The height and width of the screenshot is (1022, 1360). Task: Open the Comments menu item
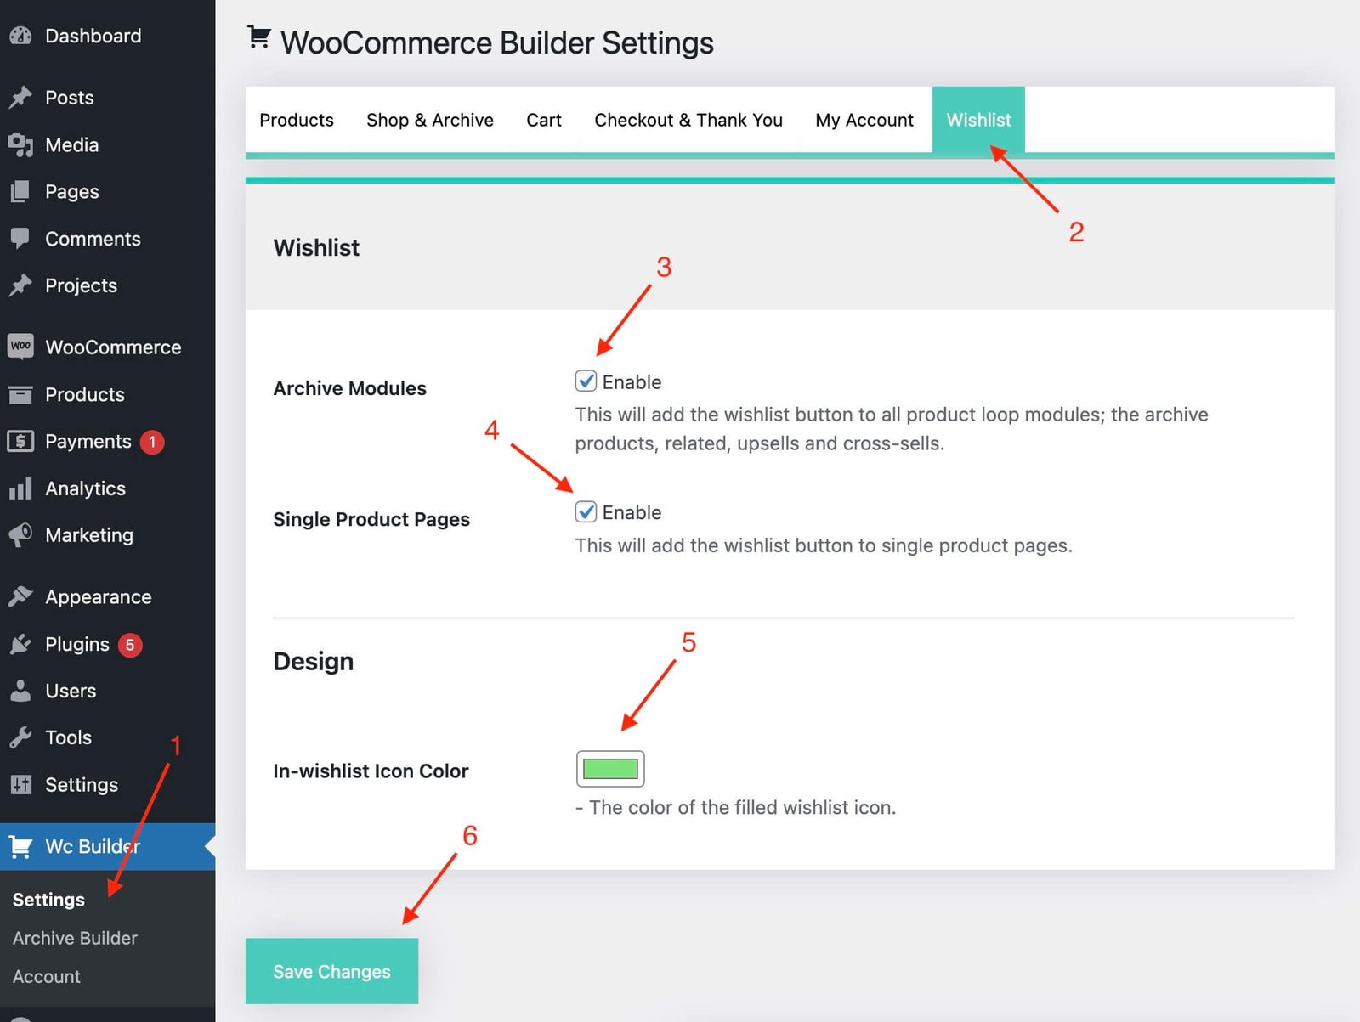click(x=93, y=239)
